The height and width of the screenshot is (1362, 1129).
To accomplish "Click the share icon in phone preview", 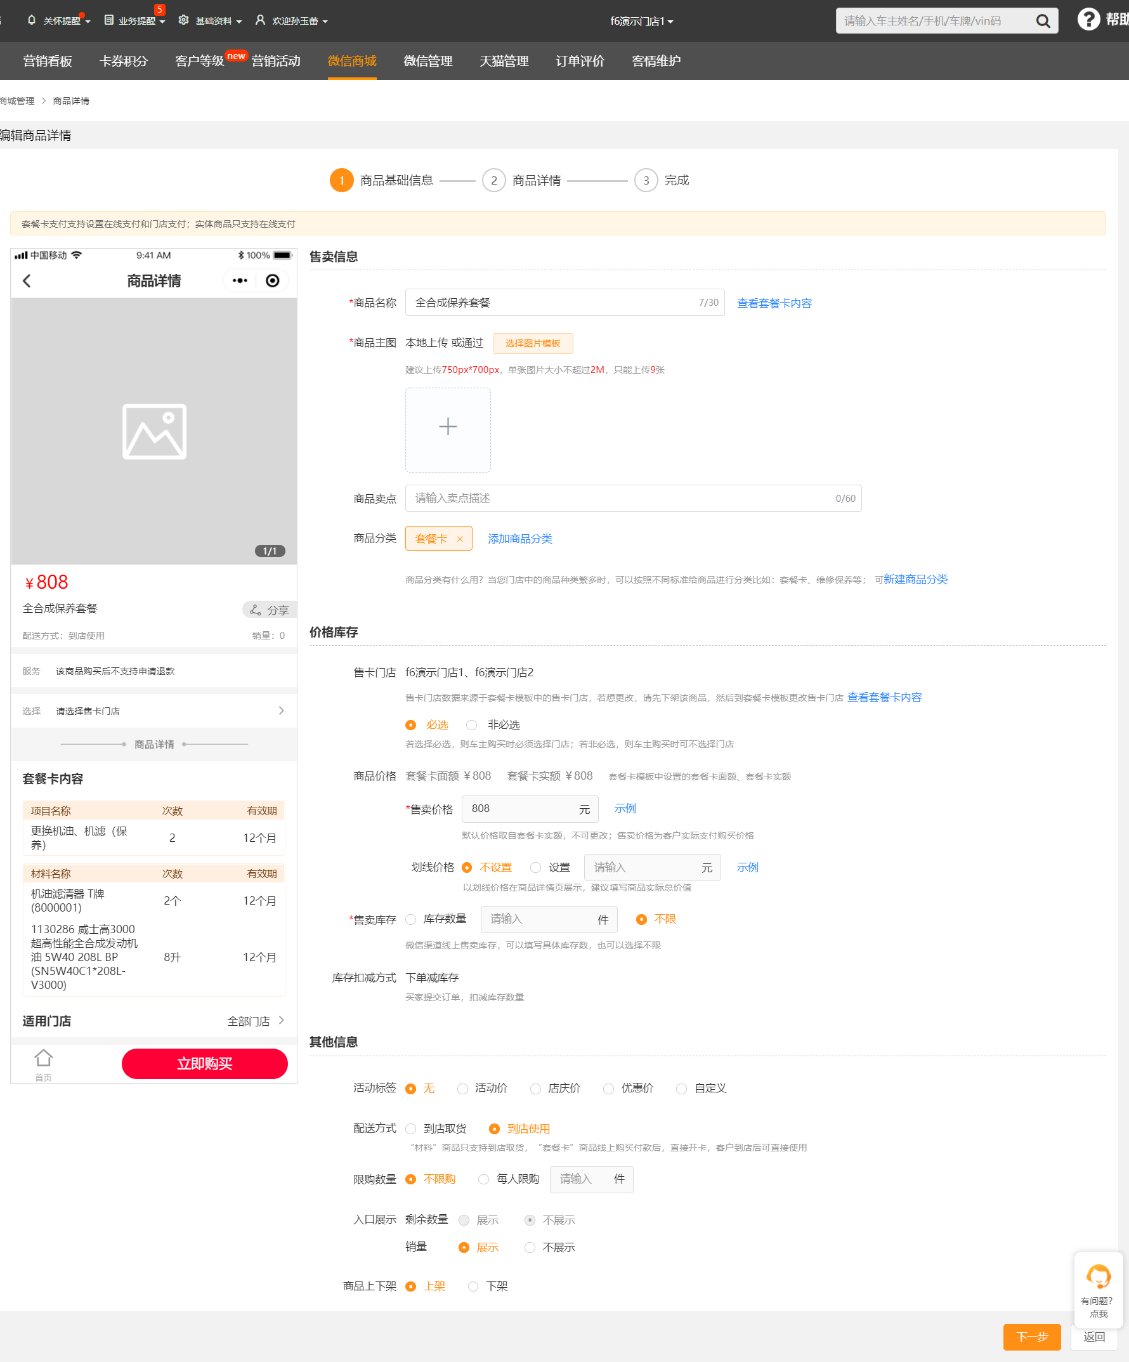I will pyautogui.click(x=256, y=610).
